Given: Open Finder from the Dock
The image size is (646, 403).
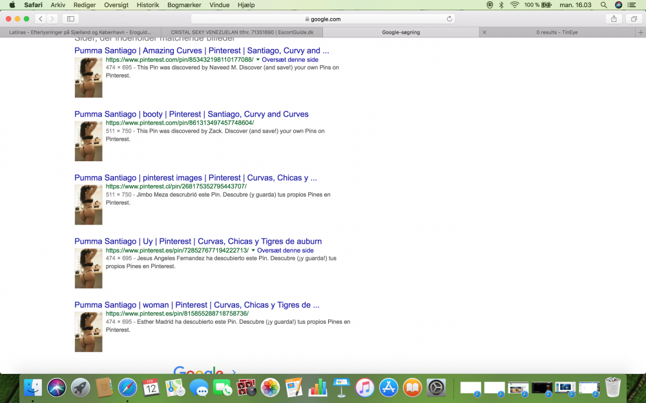Looking at the screenshot, I should tap(32, 388).
